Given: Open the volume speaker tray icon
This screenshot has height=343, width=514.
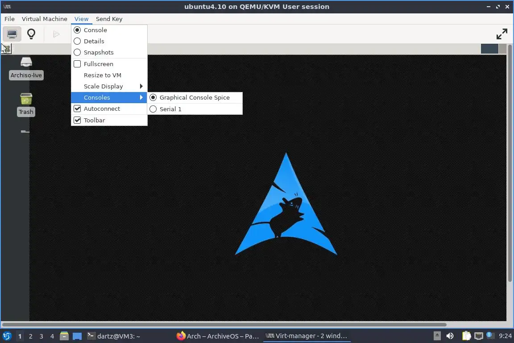Looking at the screenshot, I should point(450,336).
